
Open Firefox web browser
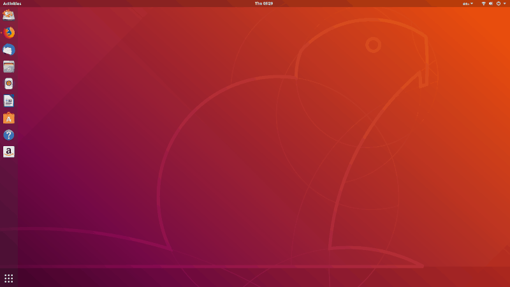[9, 33]
